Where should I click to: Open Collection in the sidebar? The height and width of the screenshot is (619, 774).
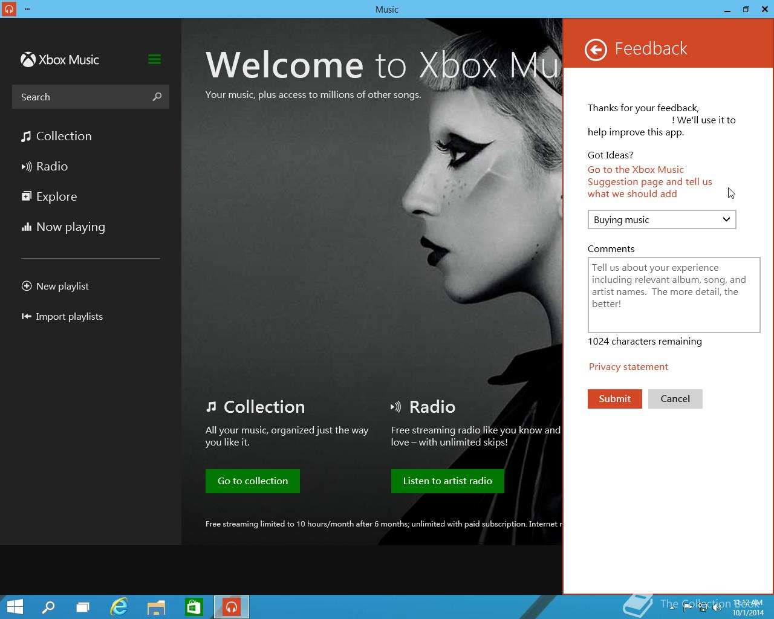(x=57, y=136)
